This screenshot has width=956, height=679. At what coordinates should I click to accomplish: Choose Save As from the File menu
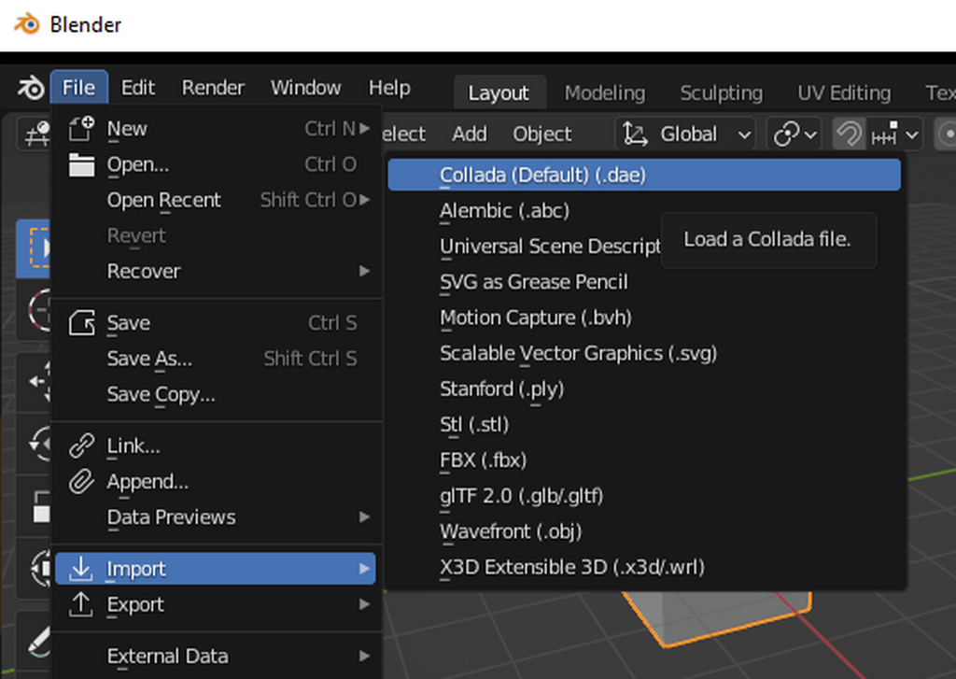pyautogui.click(x=216, y=359)
